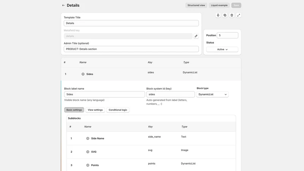The width and height of the screenshot is (304, 171).
Task: Click the 'Text' type cell in Side Name row
Action: point(184,137)
